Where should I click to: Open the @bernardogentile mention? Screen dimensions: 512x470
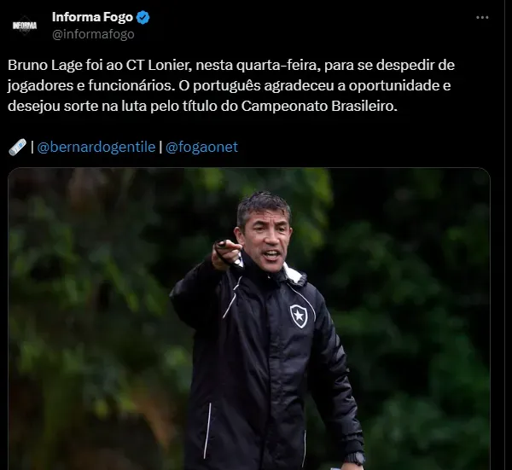[96, 147]
